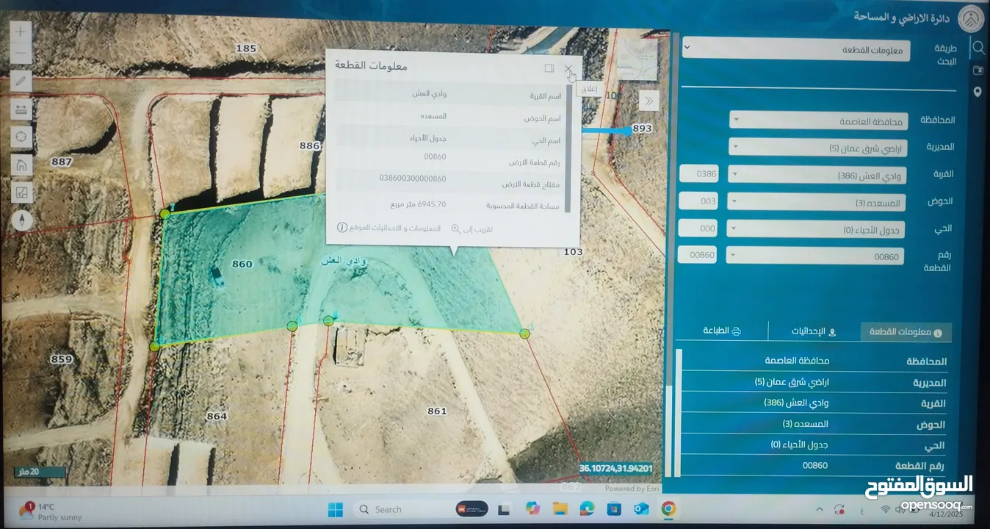The width and height of the screenshot is (990, 529).
Task: Open File Explorer from taskbar
Action: coord(560,508)
